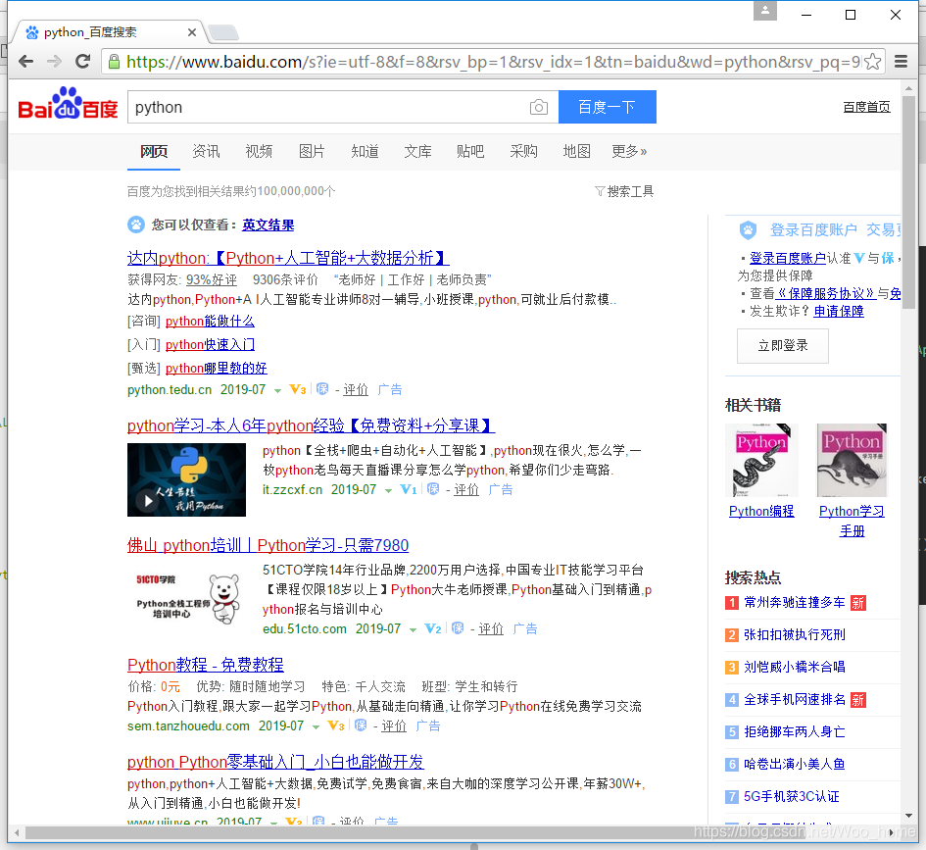Open 佛山 python培训 result title

pos(268,545)
